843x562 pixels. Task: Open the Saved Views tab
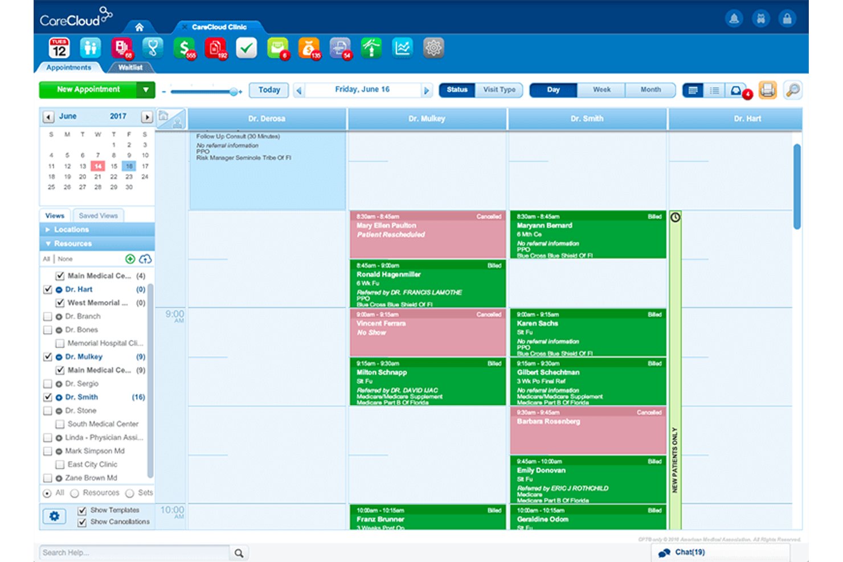tap(99, 216)
